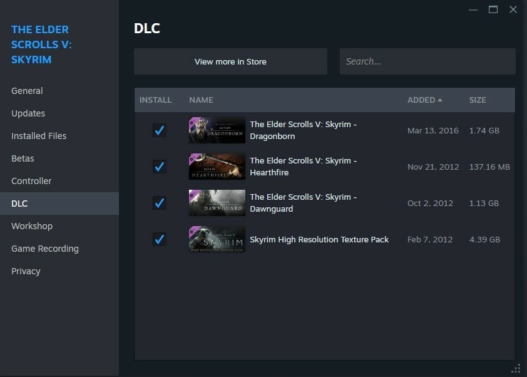Sort by the Install column header
Screen dimensions: 527x377
click(156, 100)
